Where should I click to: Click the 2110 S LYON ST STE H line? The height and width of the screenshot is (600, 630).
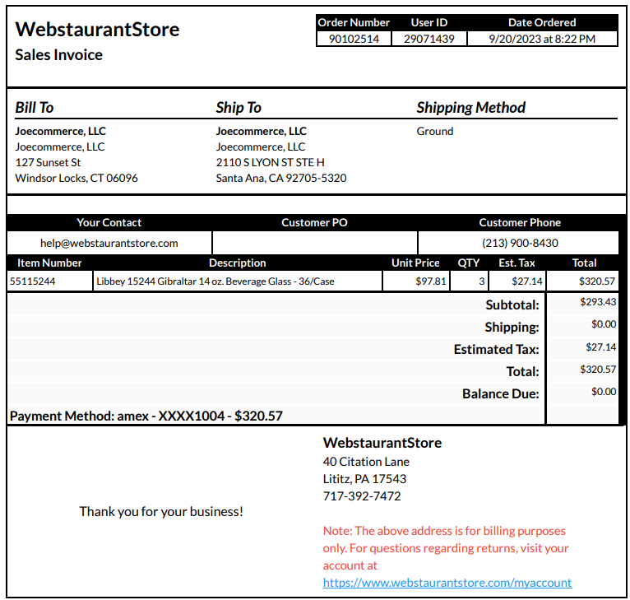[x=270, y=162]
